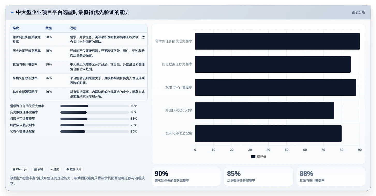This screenshot has width=376, height=196.
Task: Click the description starting 迁移时不仅要搬标题
Action: [107, 53]
